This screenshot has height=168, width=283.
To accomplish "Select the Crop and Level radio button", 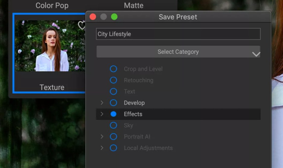I will point(113,69).
